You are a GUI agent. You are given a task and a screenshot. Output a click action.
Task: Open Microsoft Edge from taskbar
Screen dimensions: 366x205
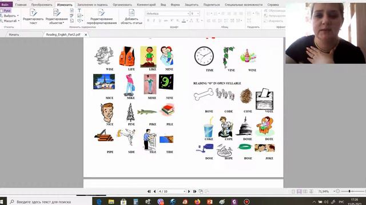[99, 202]
